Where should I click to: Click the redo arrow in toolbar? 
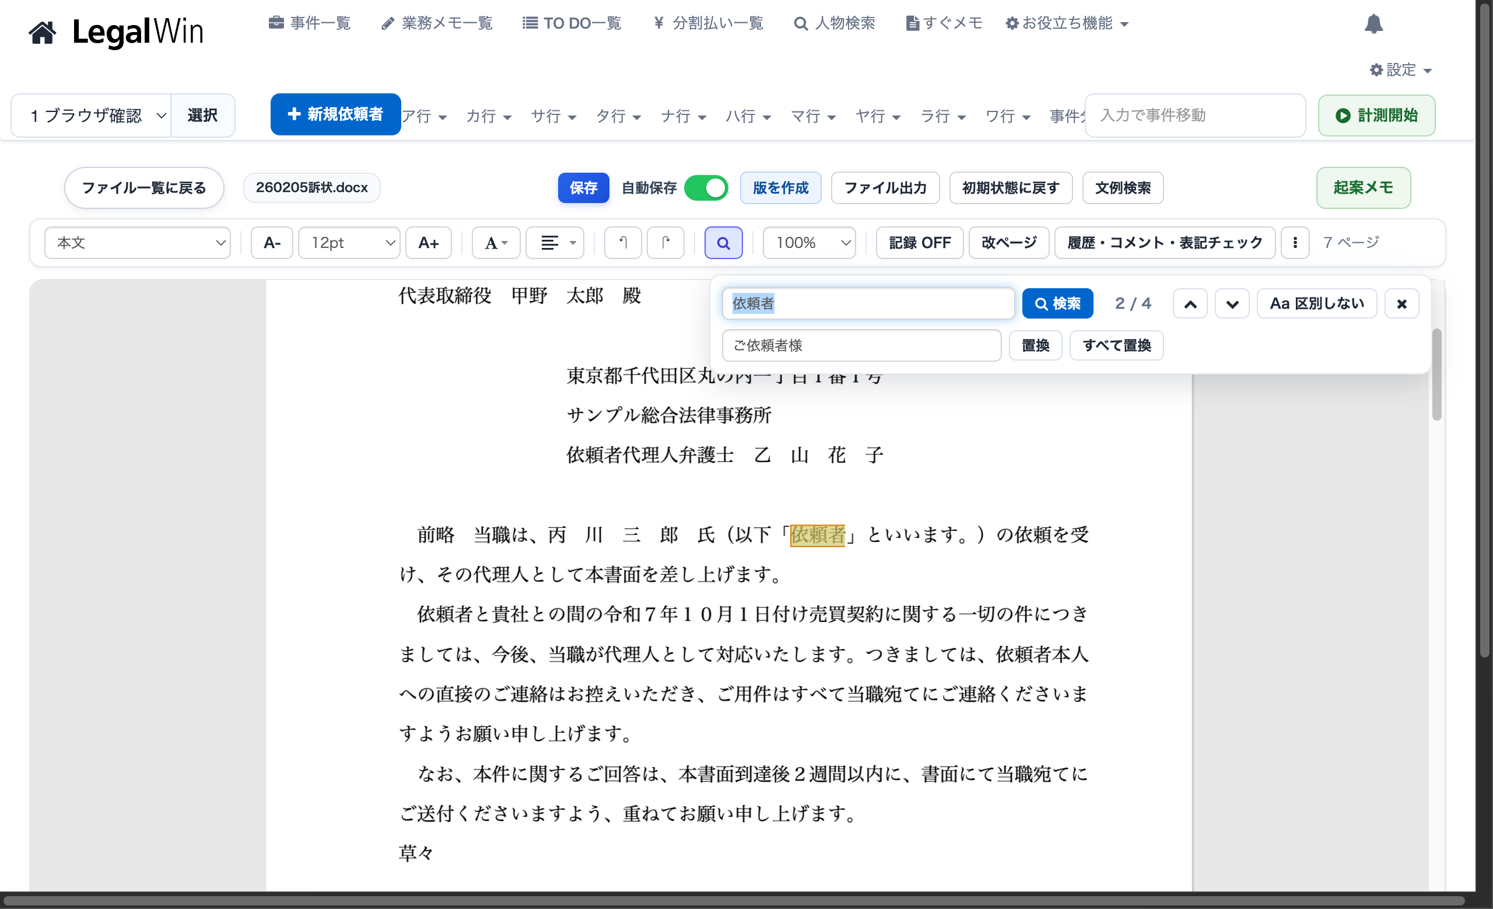click(665, 243)
